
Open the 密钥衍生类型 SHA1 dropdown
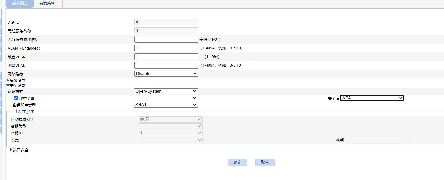pyautogui.click(x=166, y=105)
